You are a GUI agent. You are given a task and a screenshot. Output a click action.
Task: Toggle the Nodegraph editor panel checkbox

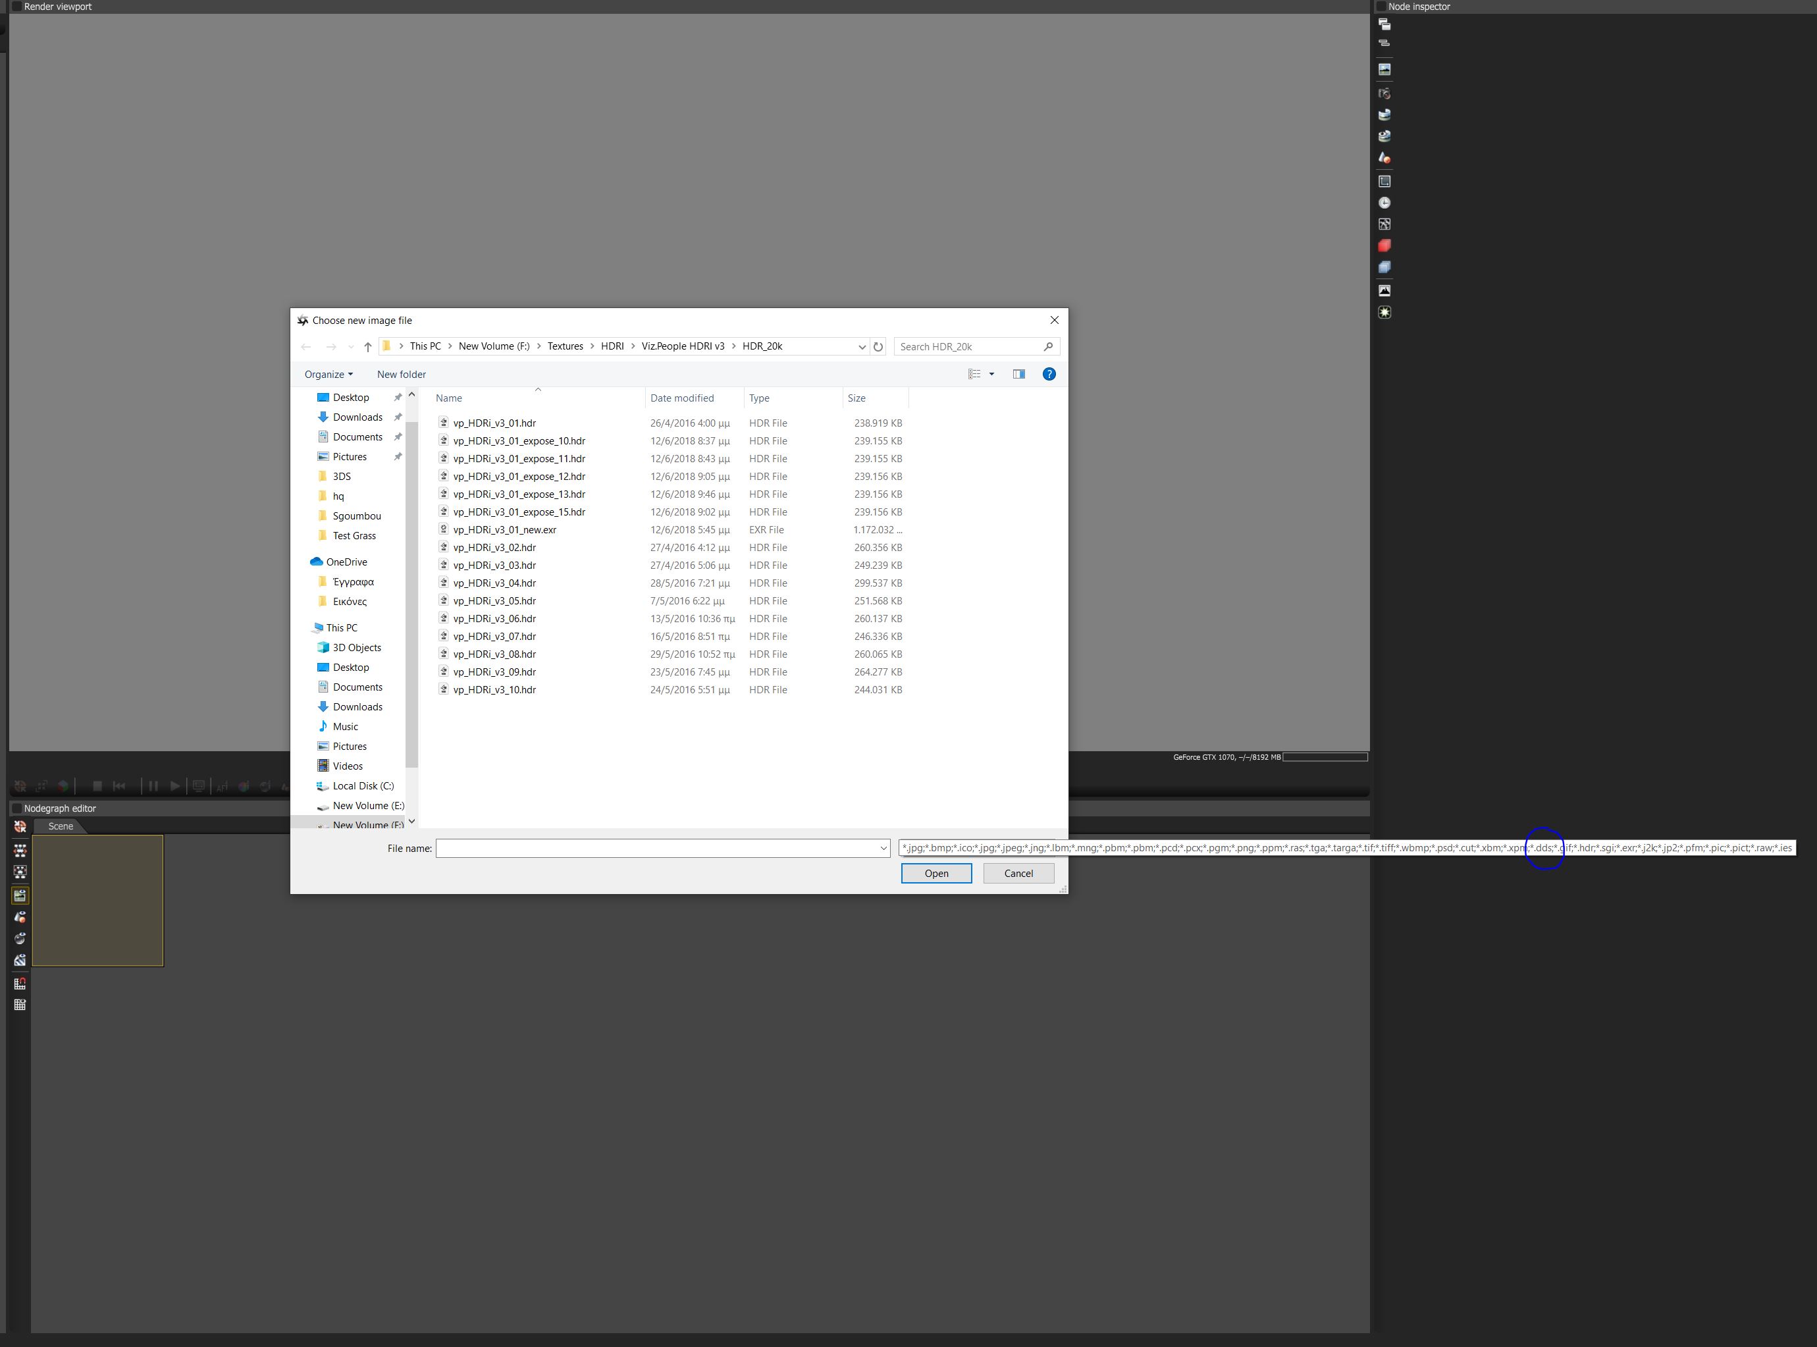[x=16, y=808]
